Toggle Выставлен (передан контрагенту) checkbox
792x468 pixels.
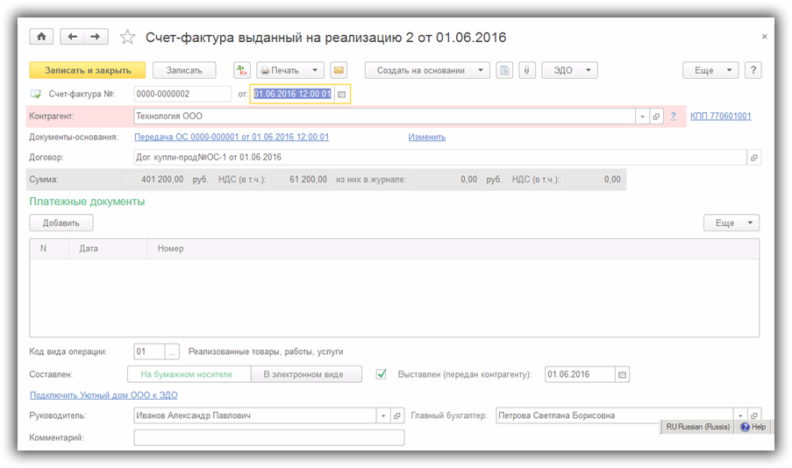382,374
